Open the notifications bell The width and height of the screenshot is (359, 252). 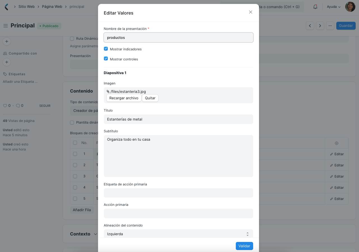click(315, 6)
